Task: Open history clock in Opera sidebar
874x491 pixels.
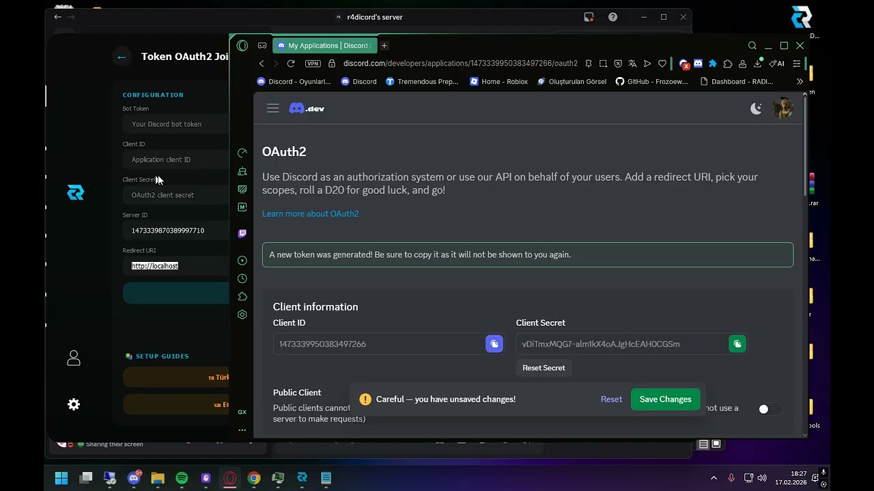Action: 242,278
